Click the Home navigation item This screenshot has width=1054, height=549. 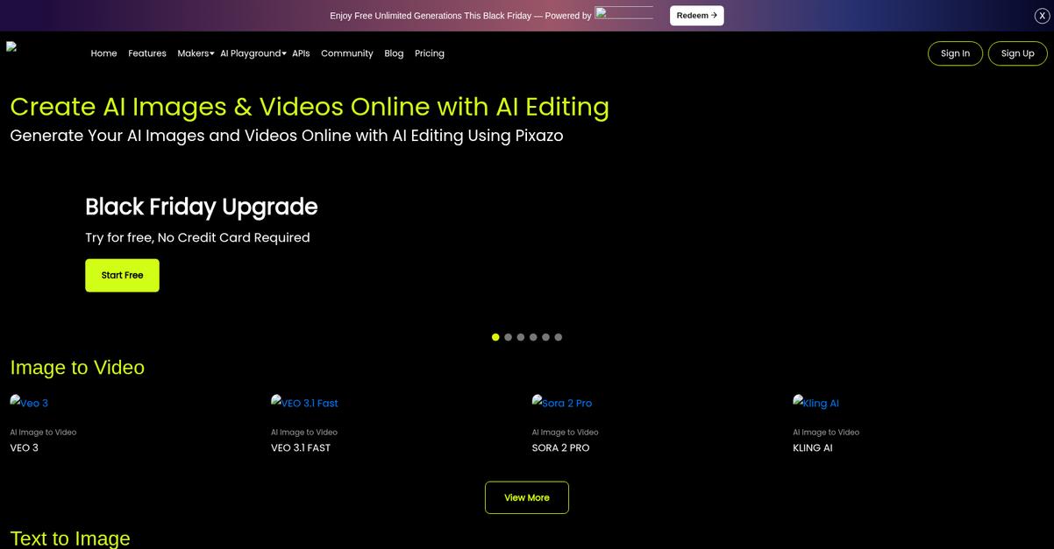click(103, 53)
